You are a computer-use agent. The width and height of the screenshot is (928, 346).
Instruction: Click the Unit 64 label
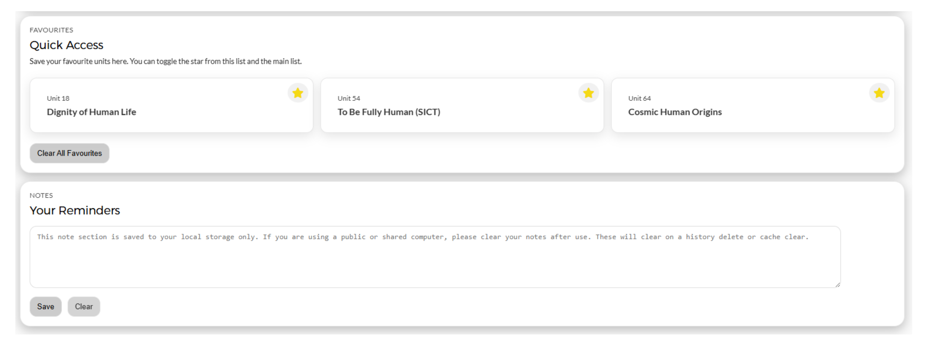pos(639,98)
